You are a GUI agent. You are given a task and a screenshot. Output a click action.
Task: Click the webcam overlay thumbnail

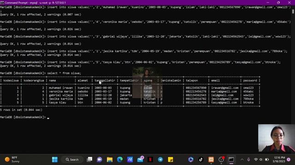click(x=277, y=138)
